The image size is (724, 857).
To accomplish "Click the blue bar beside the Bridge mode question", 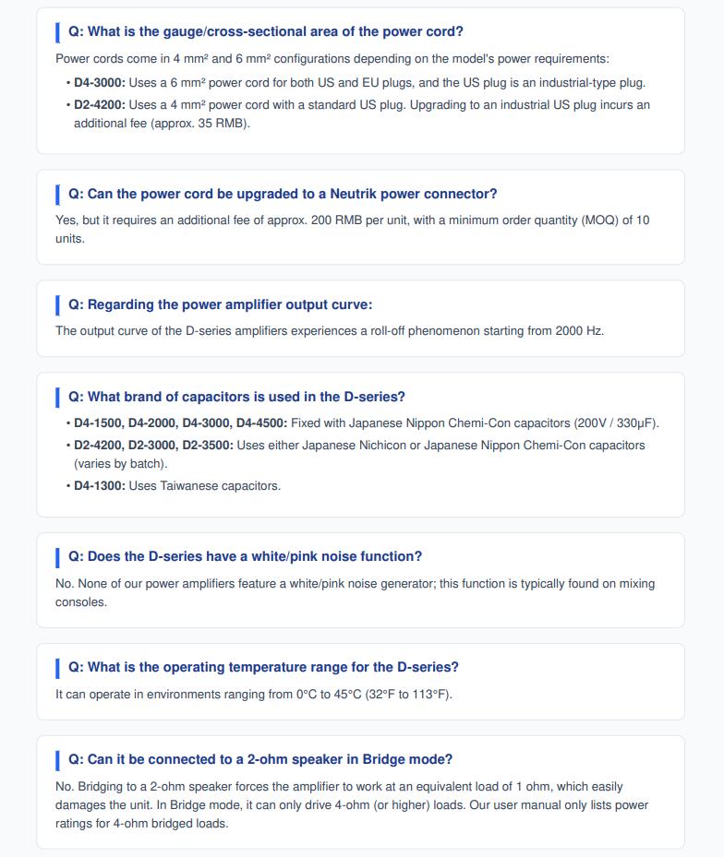I will (x=57, y=760).
